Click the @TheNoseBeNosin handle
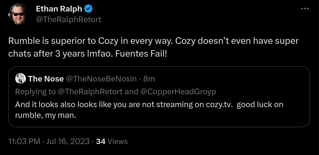 [101, 79]
